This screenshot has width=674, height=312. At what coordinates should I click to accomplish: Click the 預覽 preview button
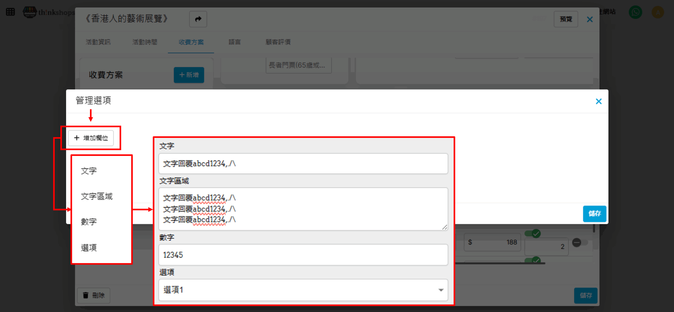tap(566, 19)
